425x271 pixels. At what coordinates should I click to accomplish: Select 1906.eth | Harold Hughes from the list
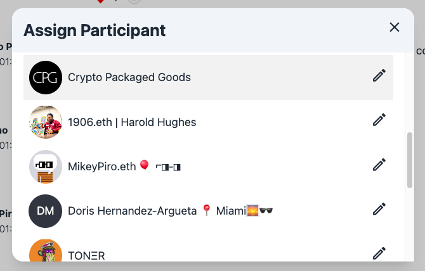click(132, 122)
